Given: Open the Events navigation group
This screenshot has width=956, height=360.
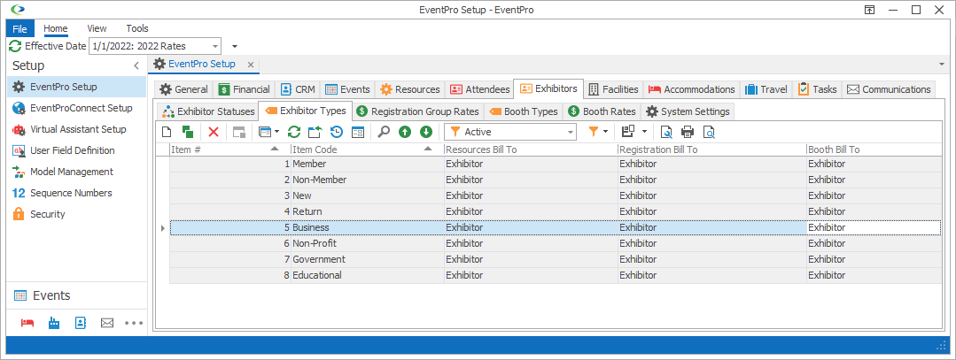Looking at the screenshot, I should (x=77, y=295).
